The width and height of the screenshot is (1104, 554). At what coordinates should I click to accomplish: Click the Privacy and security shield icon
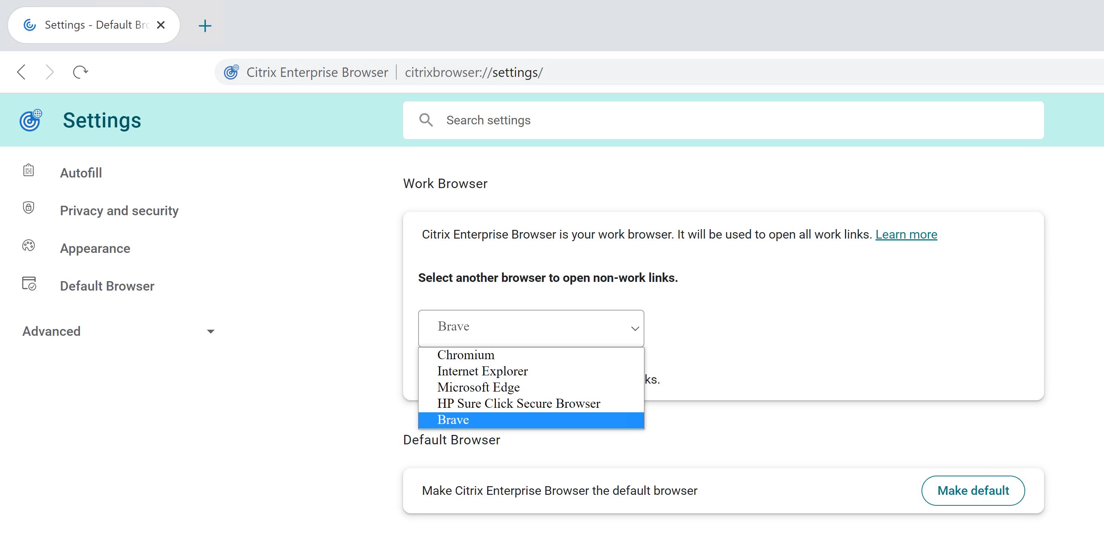point(29,208)
